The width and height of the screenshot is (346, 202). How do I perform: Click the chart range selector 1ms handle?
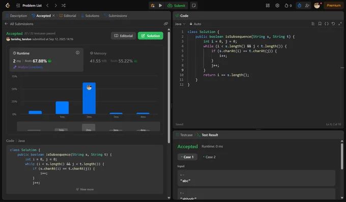(x=62, y=130)
